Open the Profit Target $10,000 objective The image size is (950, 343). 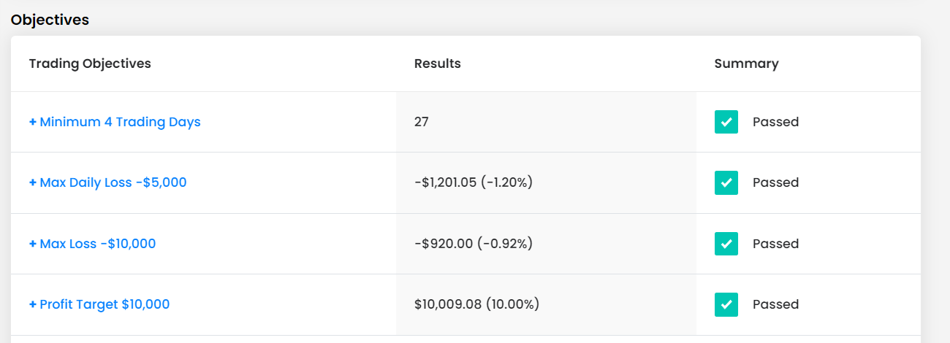[x=99, y=304]
